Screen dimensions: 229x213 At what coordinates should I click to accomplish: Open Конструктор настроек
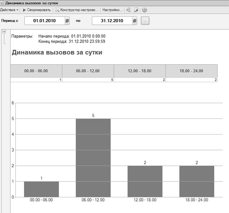(77, 10)
